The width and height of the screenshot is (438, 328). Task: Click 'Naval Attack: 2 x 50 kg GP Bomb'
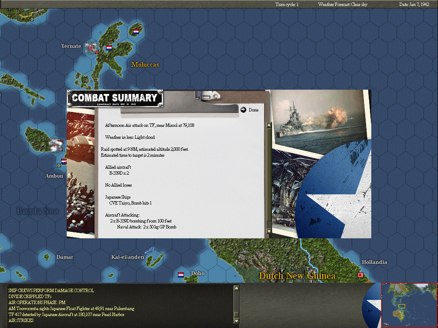(x=147, y=227)
